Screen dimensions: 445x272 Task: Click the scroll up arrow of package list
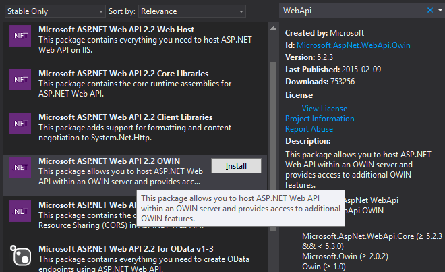click(273, 29)
